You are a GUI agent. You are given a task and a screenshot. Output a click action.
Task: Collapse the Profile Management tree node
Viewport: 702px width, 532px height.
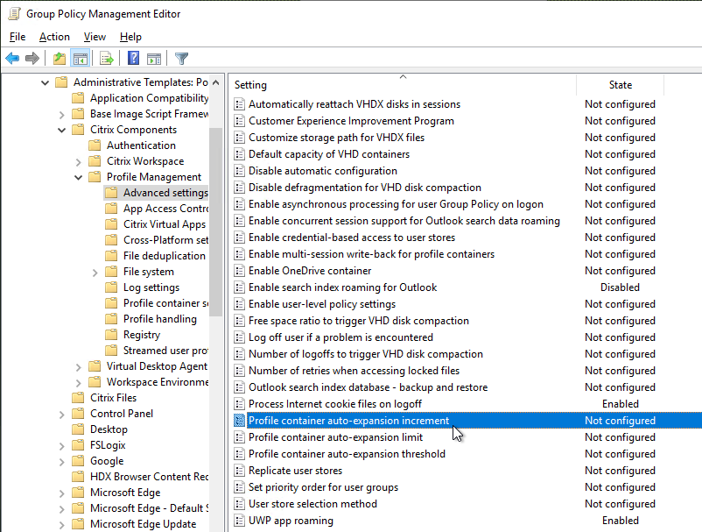pos(79,177)
